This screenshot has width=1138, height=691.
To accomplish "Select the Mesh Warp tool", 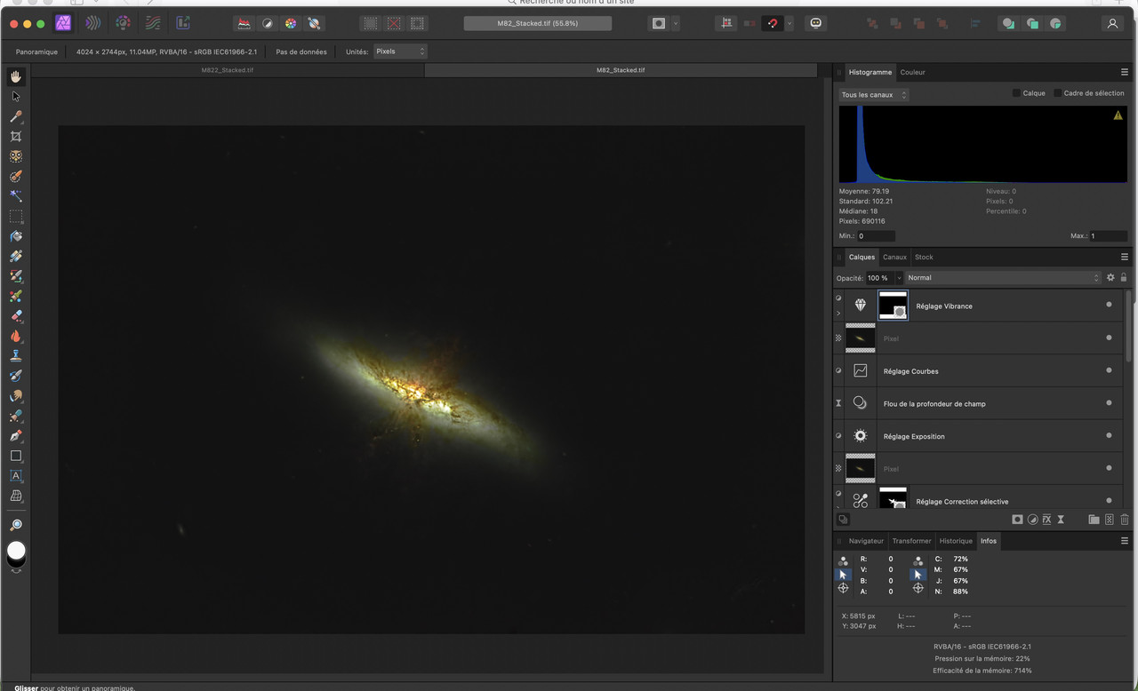I will point(16,496).
